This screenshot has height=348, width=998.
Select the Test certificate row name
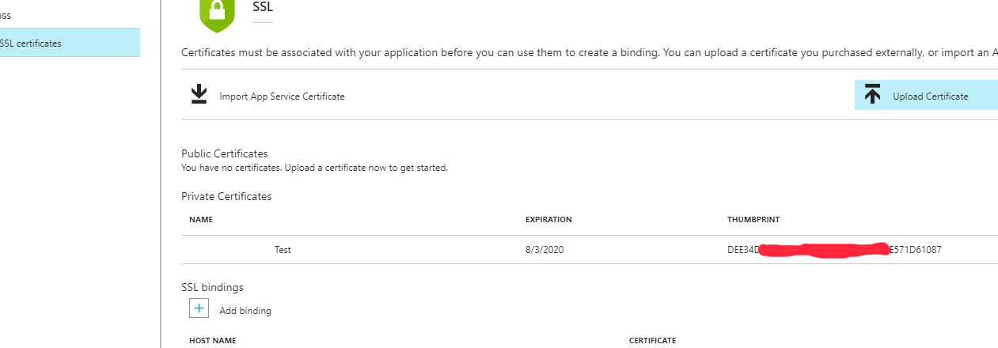[283, 250]
